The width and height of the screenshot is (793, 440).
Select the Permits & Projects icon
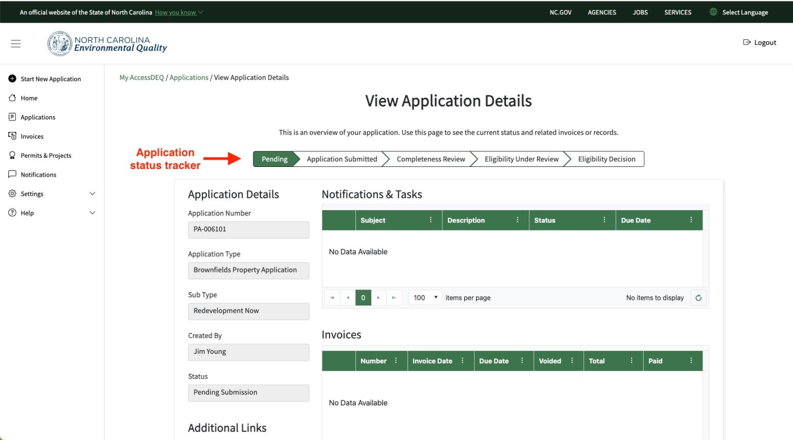coord(12,155)
